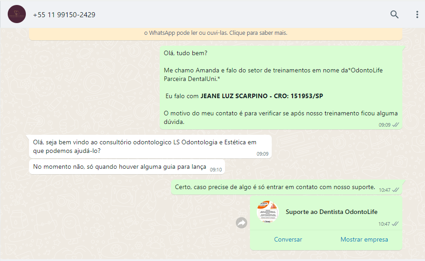
Task: Select the 'Certo, caso precise de algo' message
Action: point(287,187)
